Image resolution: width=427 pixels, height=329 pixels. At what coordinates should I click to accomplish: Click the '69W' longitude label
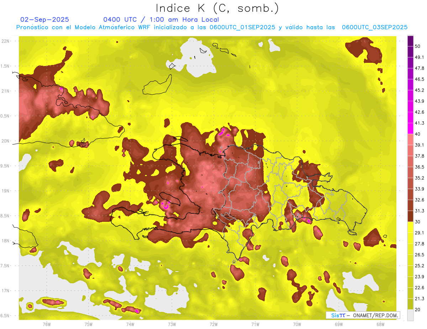click(339, 324)
